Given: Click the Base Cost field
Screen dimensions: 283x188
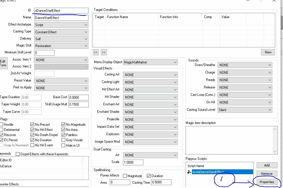Looking at the screenshot, I should (78, 98).
